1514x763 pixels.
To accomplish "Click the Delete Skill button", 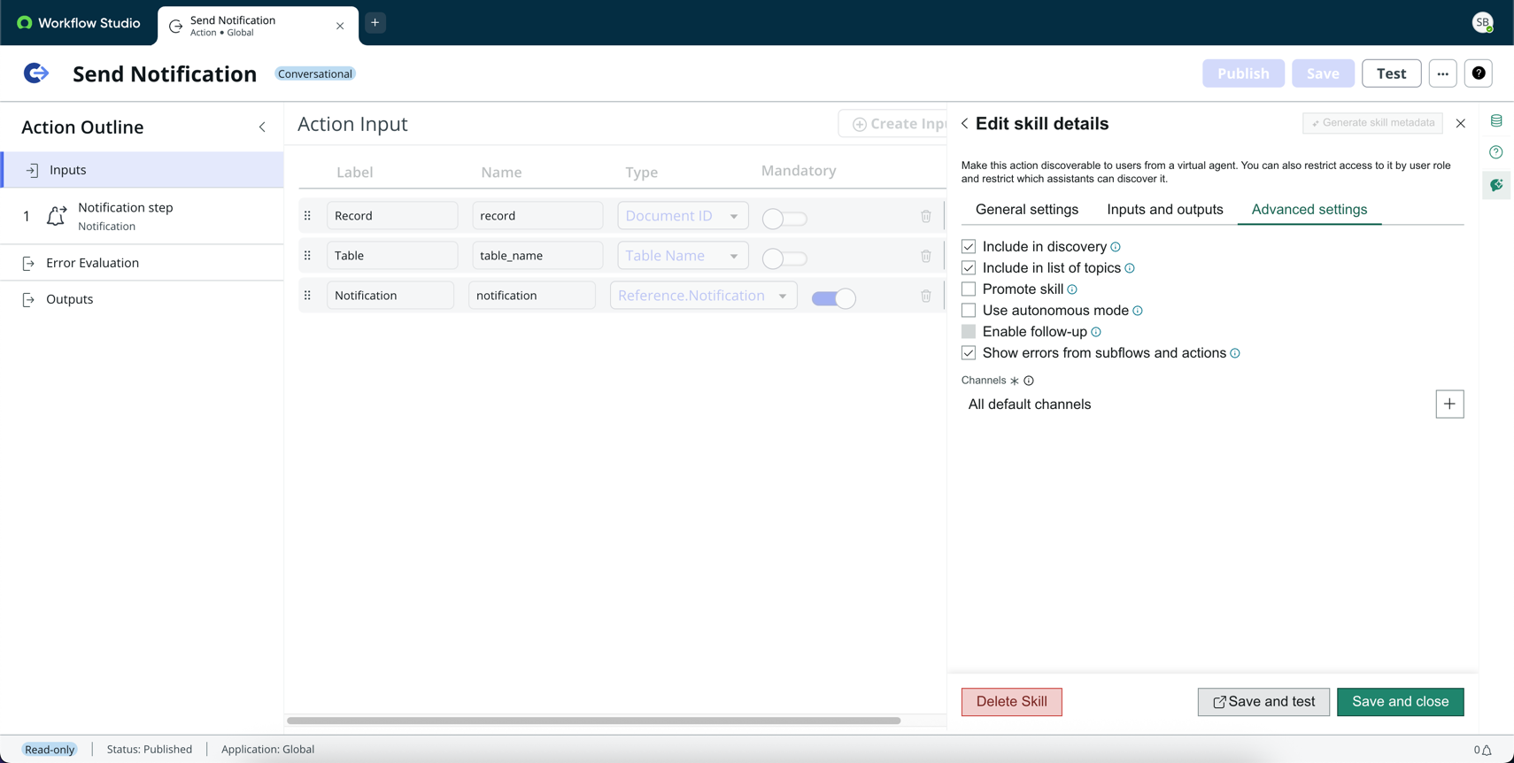I will (x=1011, y=702).
